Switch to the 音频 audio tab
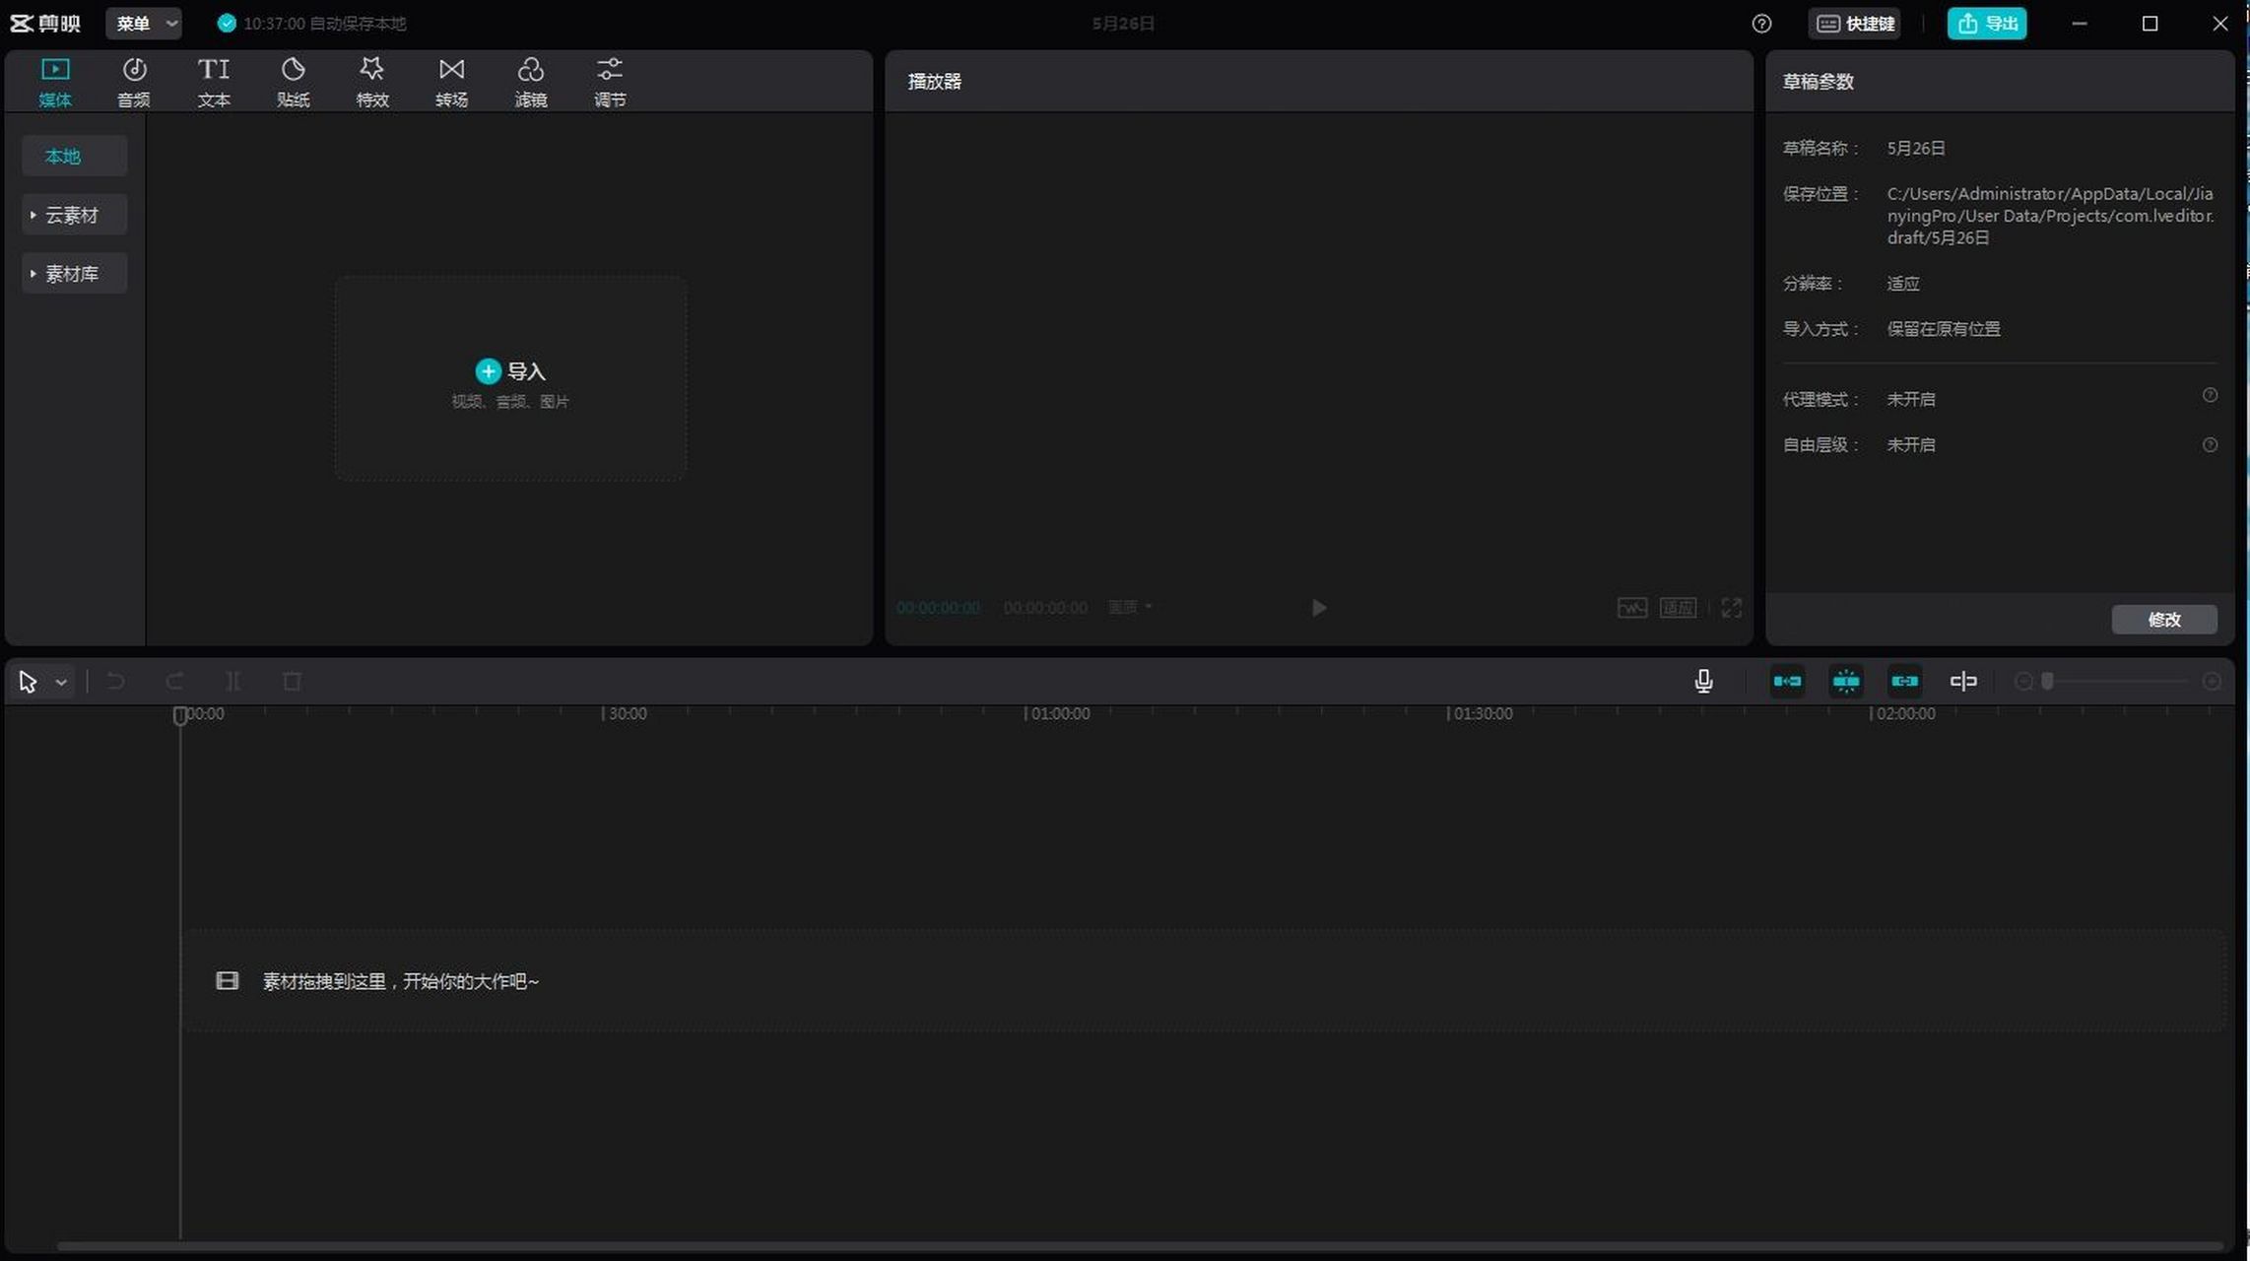This screenshot has height=1261, width=2250. coord(134,83)
